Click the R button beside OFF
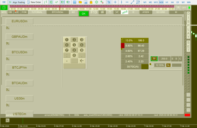Image resolution: width=197 pixels, height=128 pixels. pos(178,8)
